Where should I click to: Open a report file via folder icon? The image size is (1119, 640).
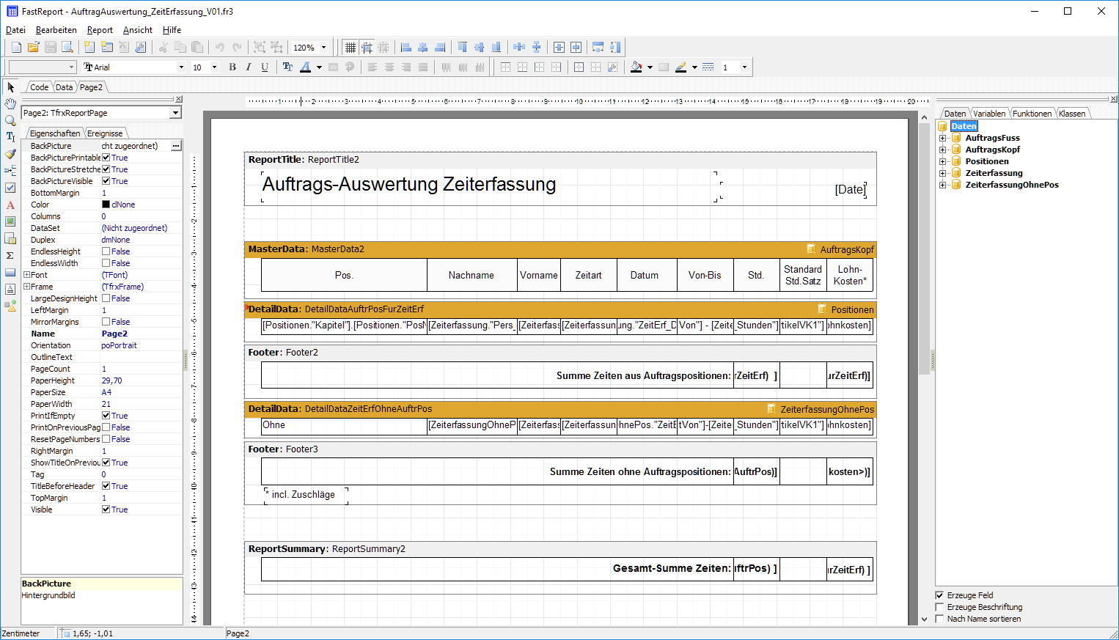(33, 47)
